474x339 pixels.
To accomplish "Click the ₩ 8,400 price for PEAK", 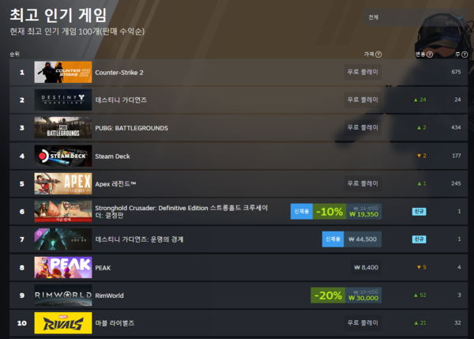I will [x=366, y=267].
